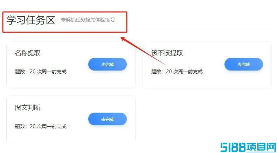Select the 学习任务区 heading
The height and width of the screenshot is (153, 277).
30,20
